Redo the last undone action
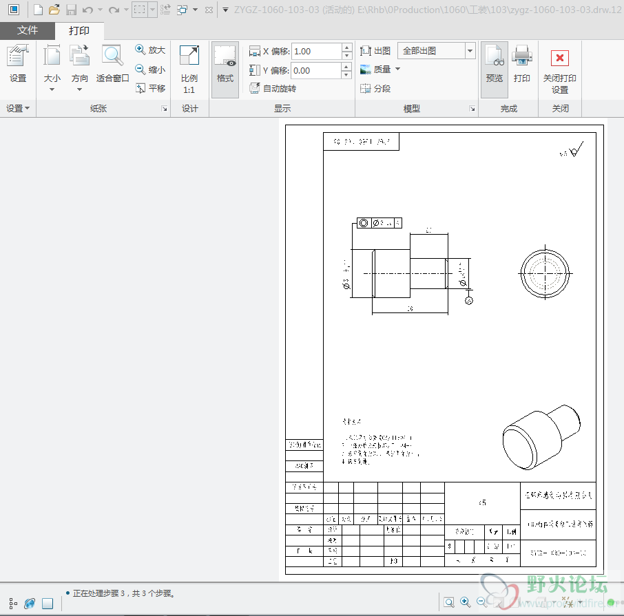Image resolution: width=624 pixels, height=616 pixels. 114,10
